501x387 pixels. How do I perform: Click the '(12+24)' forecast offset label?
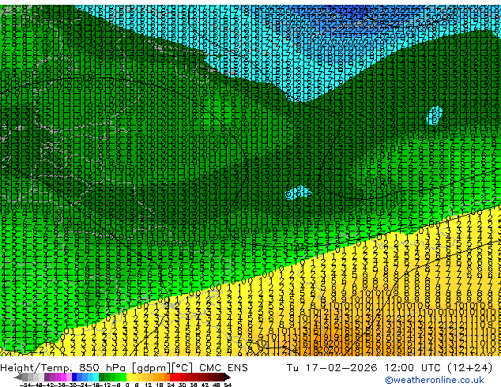469,368
